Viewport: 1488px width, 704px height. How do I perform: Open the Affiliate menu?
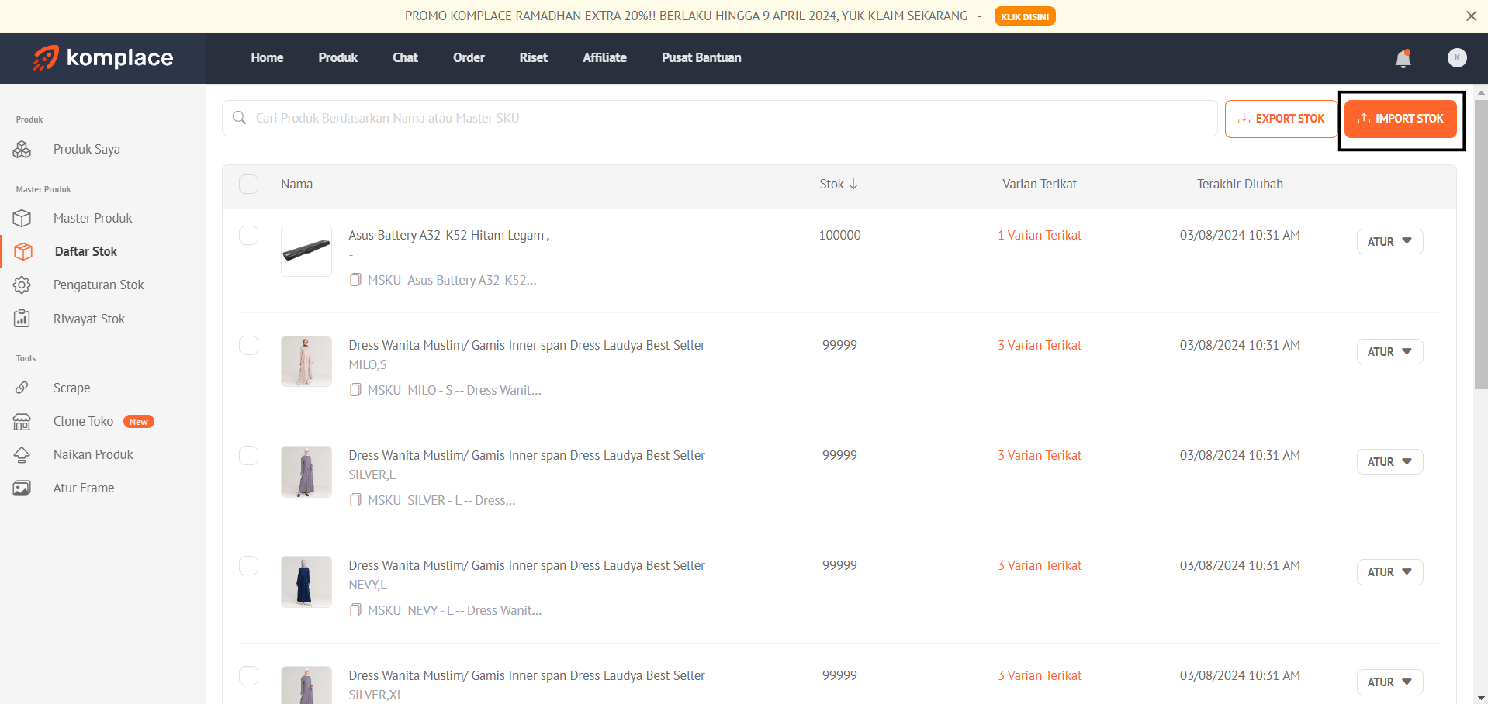604,57
